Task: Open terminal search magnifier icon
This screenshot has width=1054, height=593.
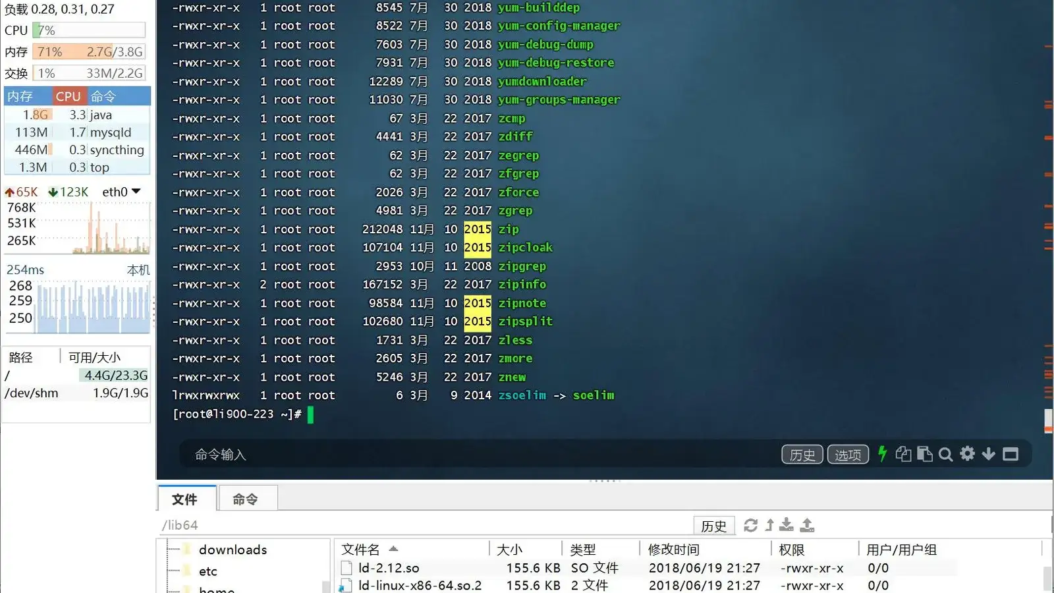Action: pos(946,454)
